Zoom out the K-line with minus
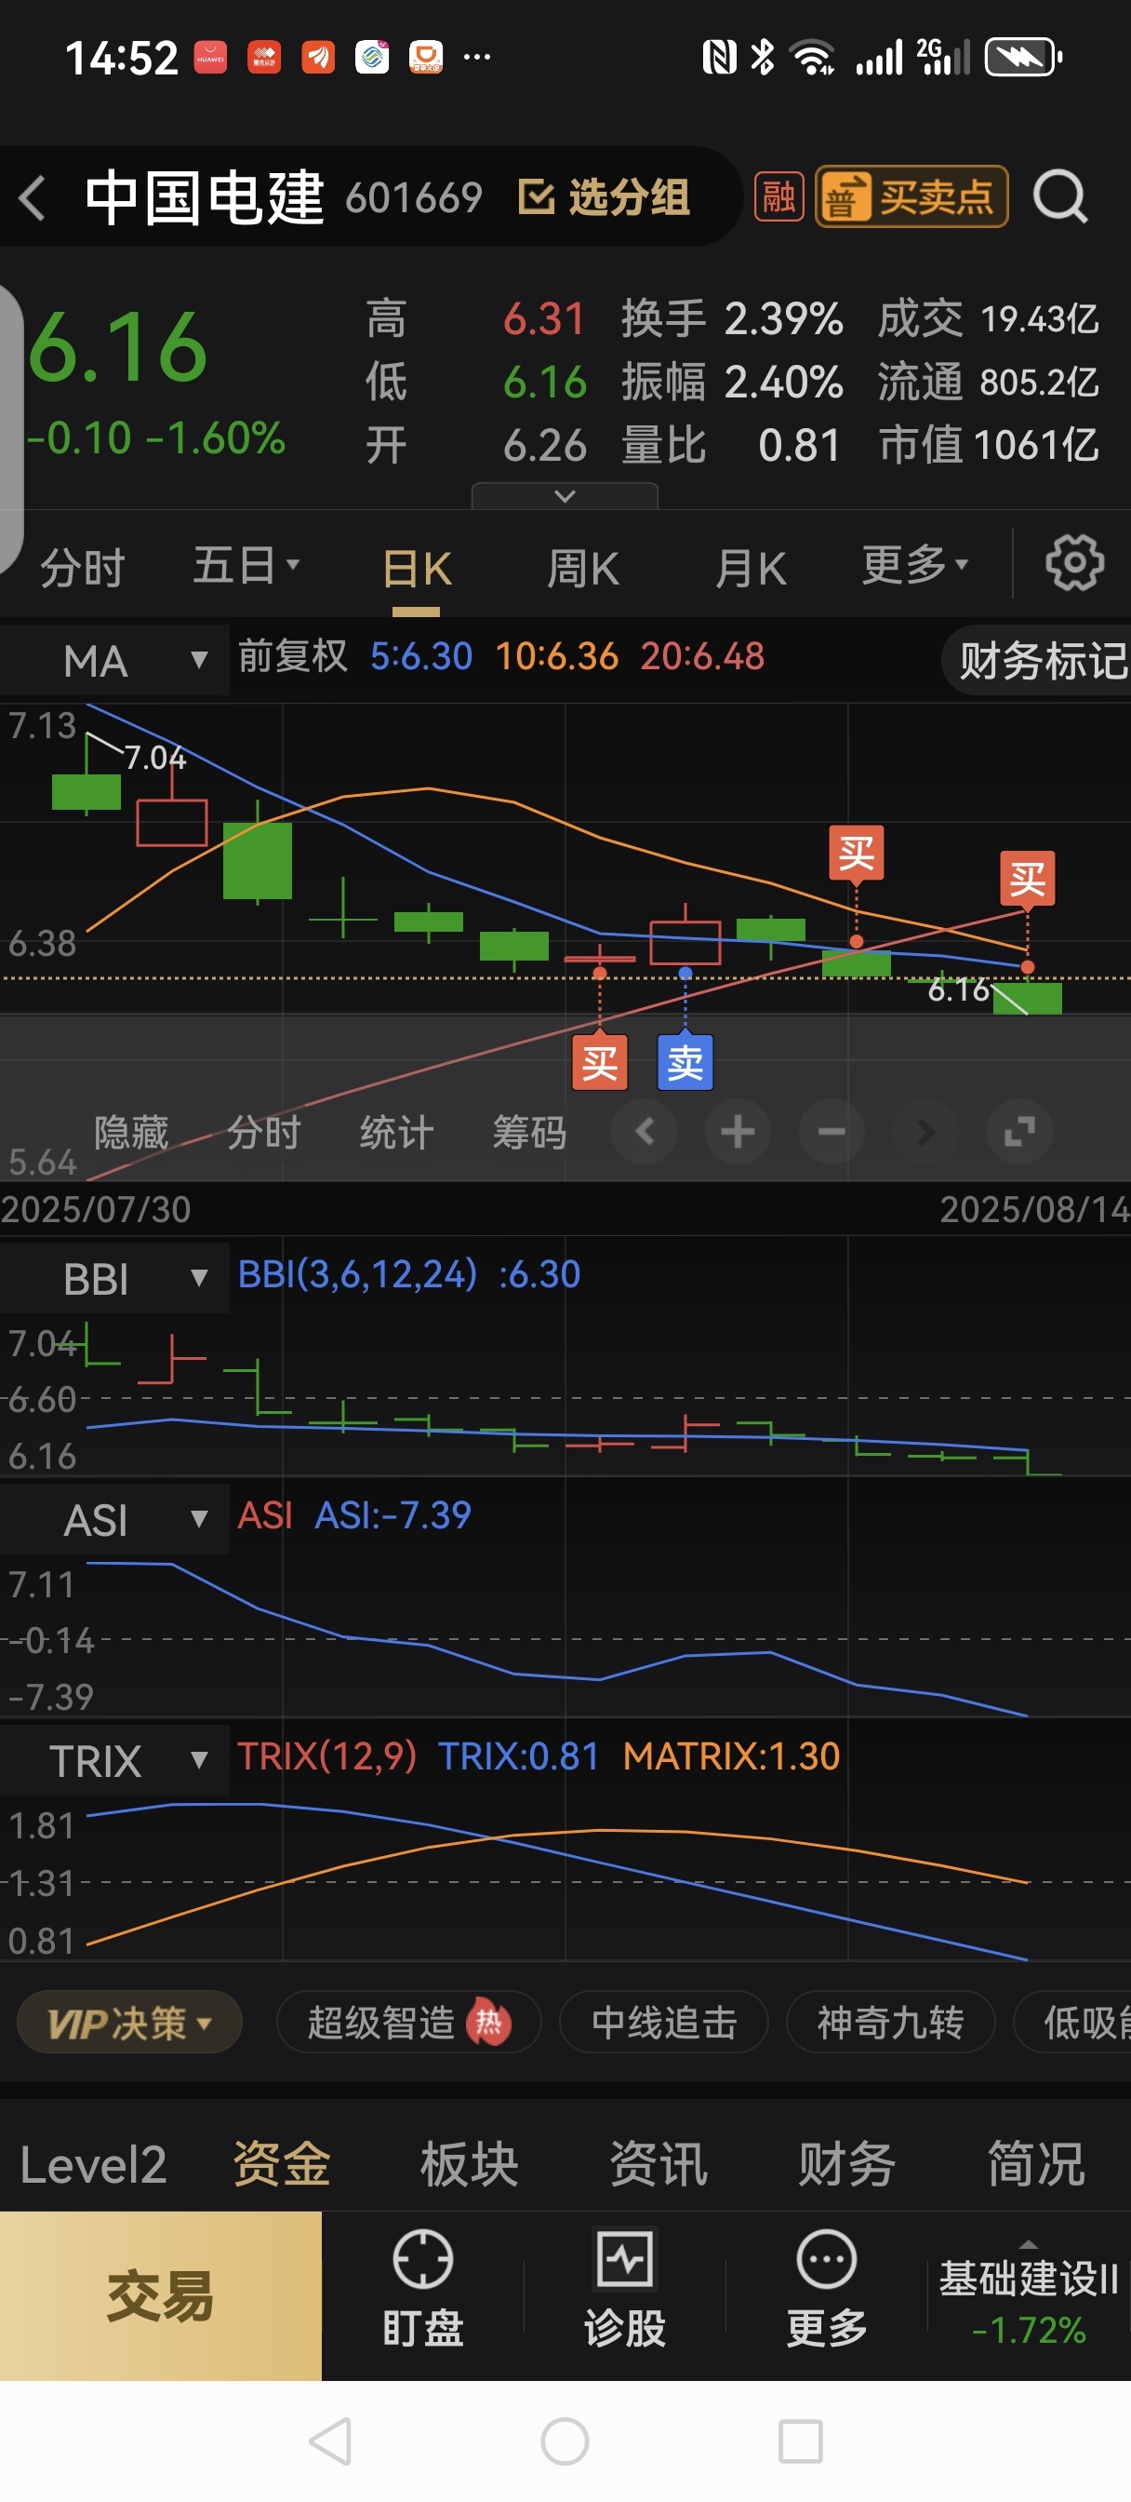 832,1132
